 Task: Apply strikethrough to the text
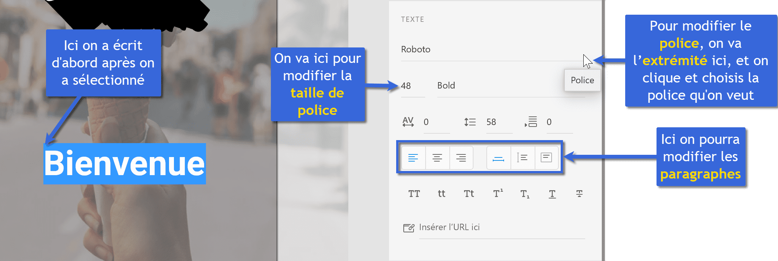[x=579, y=194]
